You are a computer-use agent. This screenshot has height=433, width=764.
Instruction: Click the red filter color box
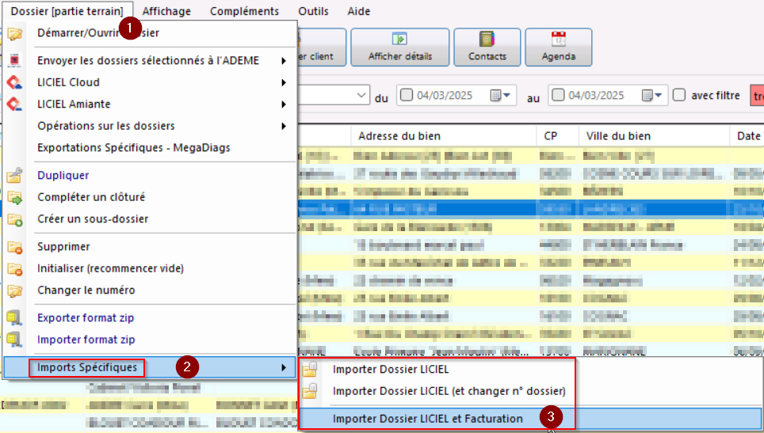[756, 95]
